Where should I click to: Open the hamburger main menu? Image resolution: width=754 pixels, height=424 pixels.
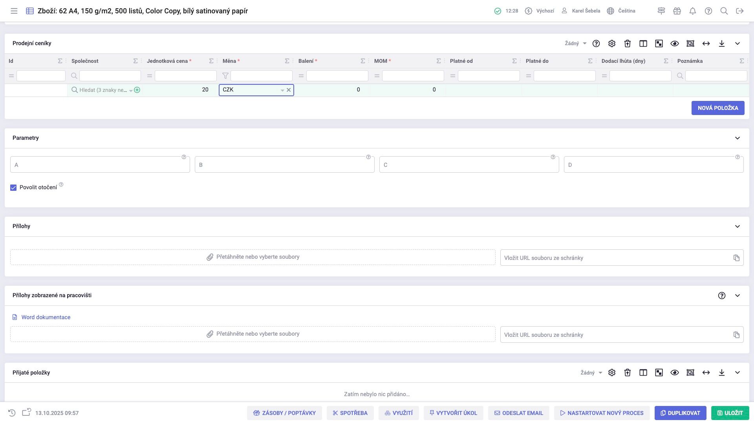pyautogui.click(x=14, y=11)
